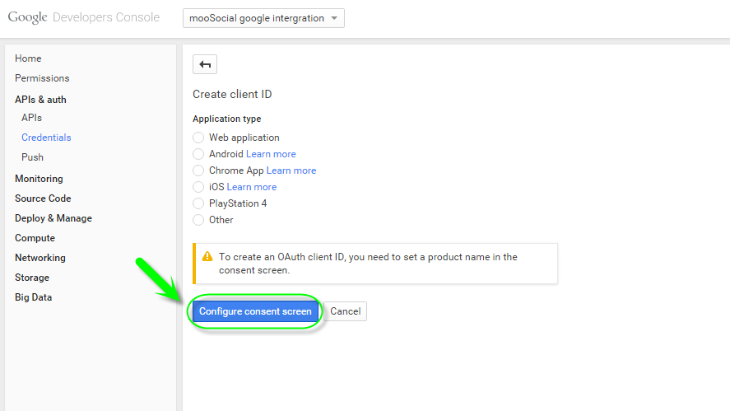Collapse the APIs & auth section
730x411 pixels.
point(40,100)
